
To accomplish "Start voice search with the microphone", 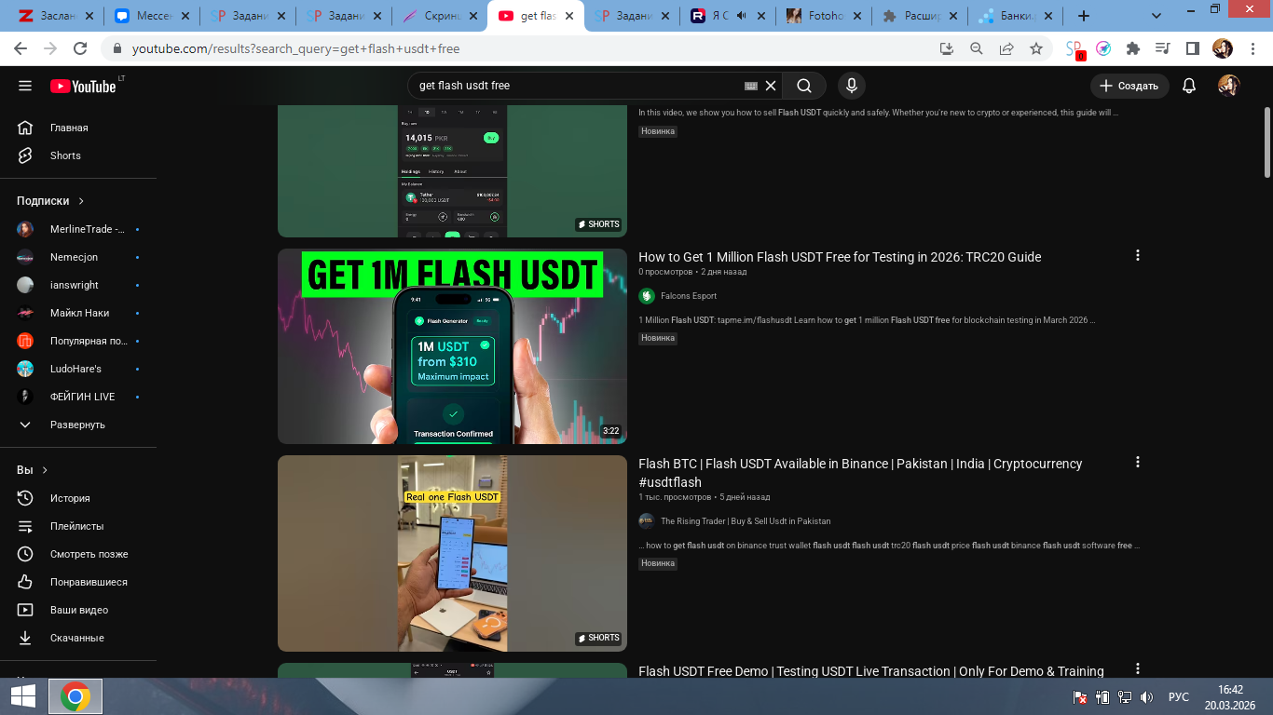I will click(x=851, y=86).
